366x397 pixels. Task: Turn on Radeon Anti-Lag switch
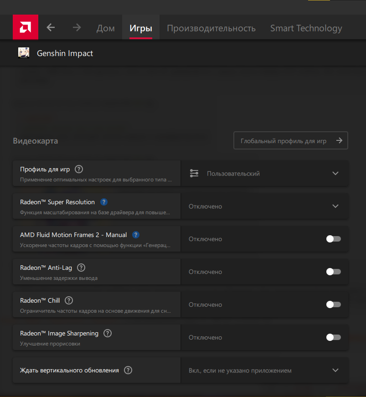tap(333, 272)
